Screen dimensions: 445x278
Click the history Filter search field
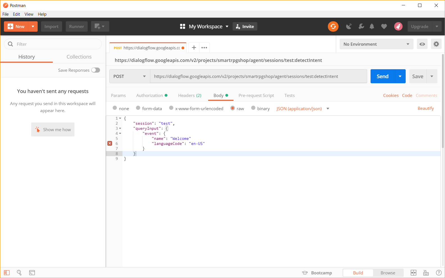click(53, 44)
